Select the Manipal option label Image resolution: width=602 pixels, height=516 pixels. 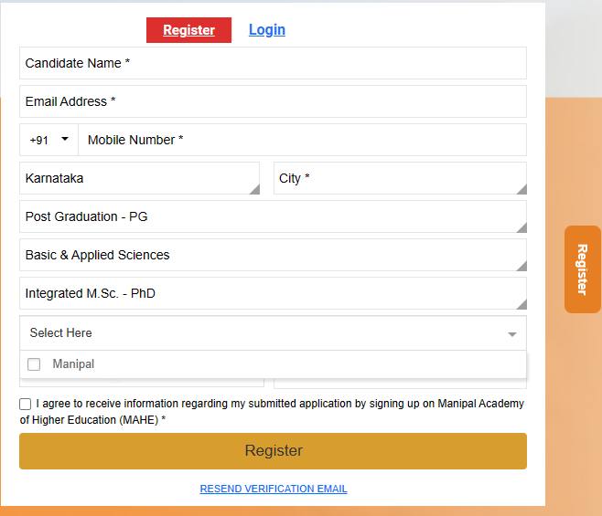tap(73, 364)
